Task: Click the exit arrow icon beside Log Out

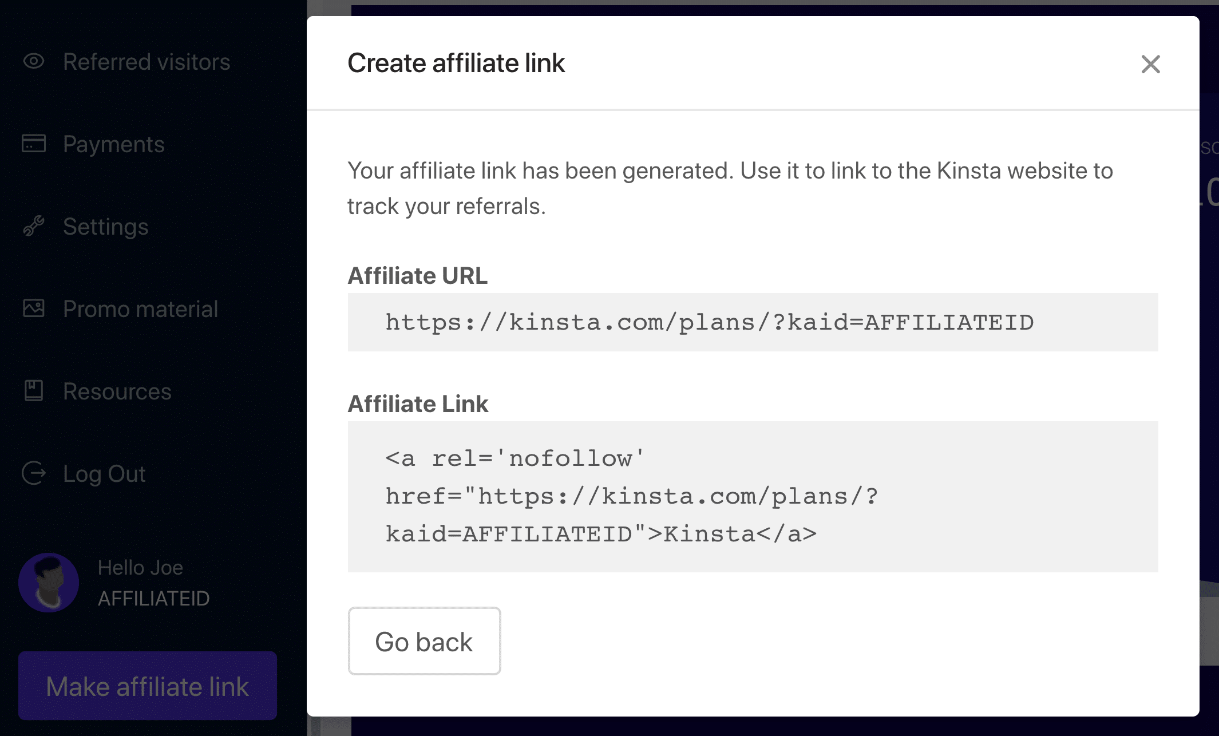Action: coord(34,473)
